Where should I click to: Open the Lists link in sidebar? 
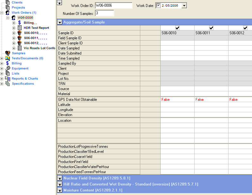16,74
